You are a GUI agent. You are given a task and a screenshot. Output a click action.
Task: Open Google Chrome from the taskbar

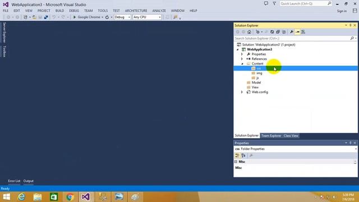(x=70, y=197)
